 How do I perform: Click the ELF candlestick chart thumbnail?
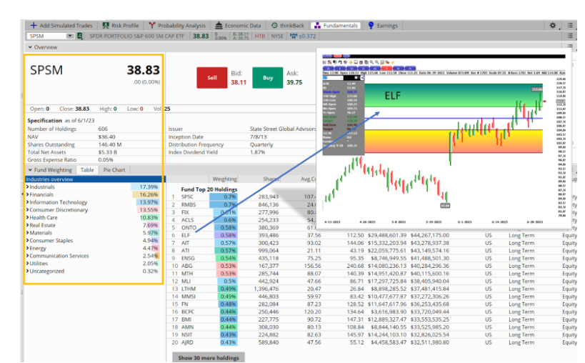tap(444, 138)
